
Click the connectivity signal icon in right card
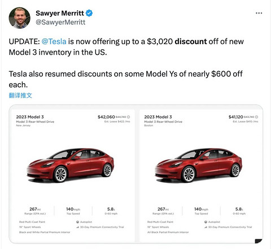(x=206, y=227)
